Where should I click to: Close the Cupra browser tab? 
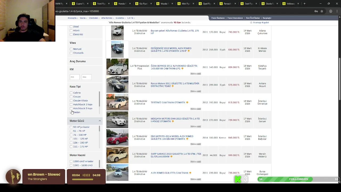click(88, 3)
